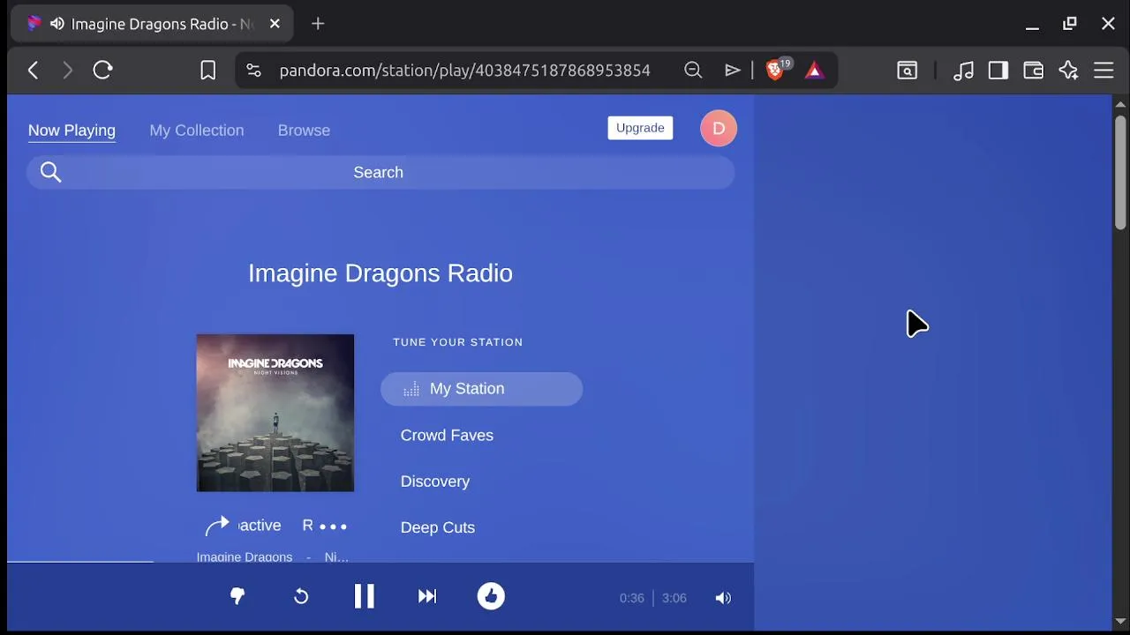Click the scrolling Radioactive song title

coord(275,526)
